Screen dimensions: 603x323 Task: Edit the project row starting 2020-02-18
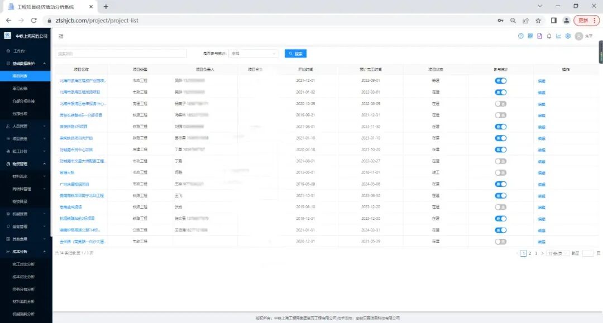tap(542, 150)
